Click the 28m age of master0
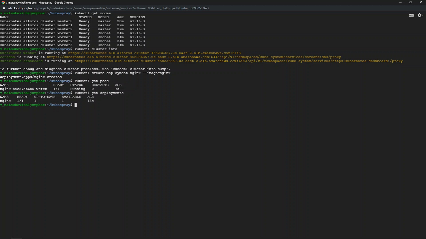This screenshot has height=239, width=426. (x=120, y=21)
